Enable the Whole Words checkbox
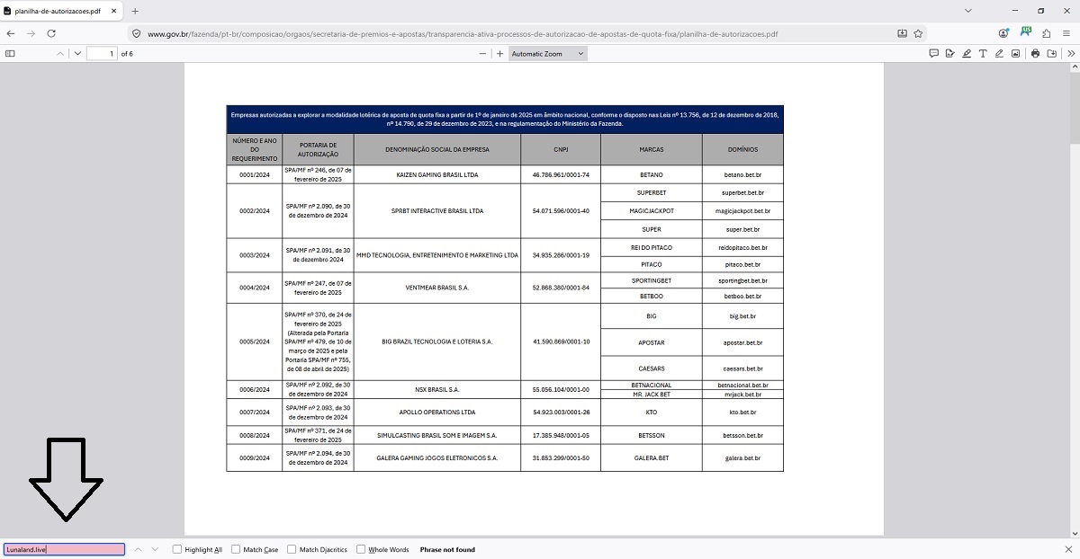This screenshot has height=559, width=1080. (361, 549)
